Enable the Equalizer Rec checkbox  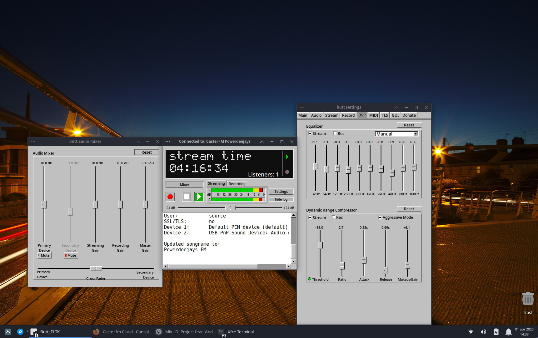tap(335, 133)
